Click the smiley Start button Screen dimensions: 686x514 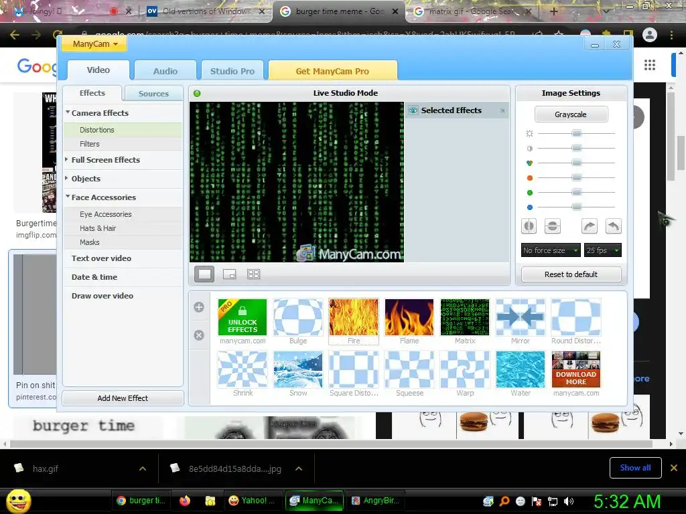pyautogui.click(x=19, y=501)
